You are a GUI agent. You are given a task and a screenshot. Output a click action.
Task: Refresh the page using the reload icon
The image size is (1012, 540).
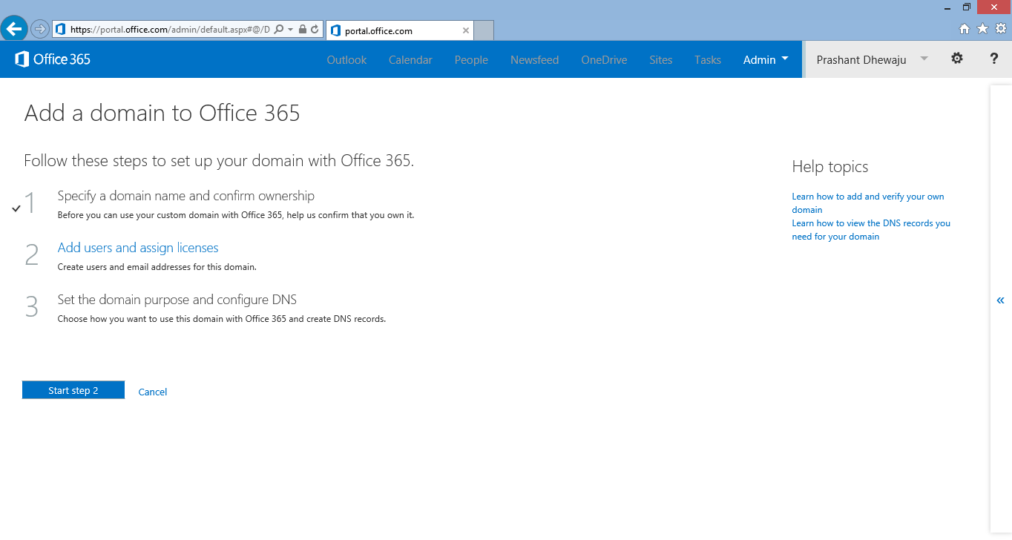[x=315, y=30]
